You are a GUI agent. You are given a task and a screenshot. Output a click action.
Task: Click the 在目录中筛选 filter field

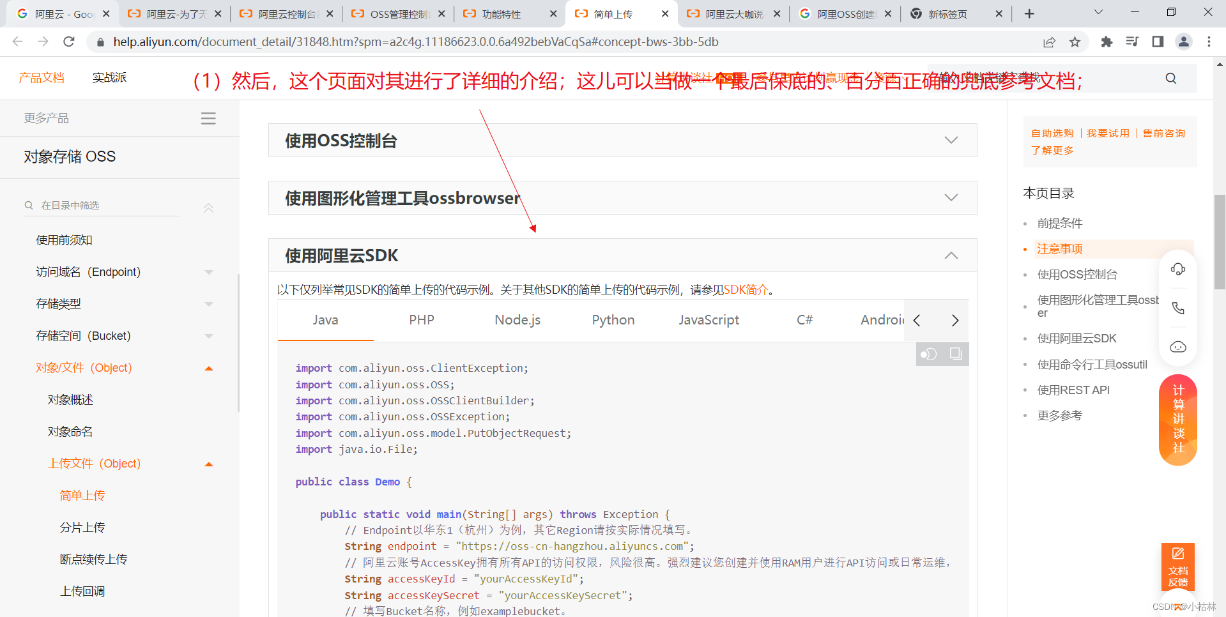pos(102,205)
